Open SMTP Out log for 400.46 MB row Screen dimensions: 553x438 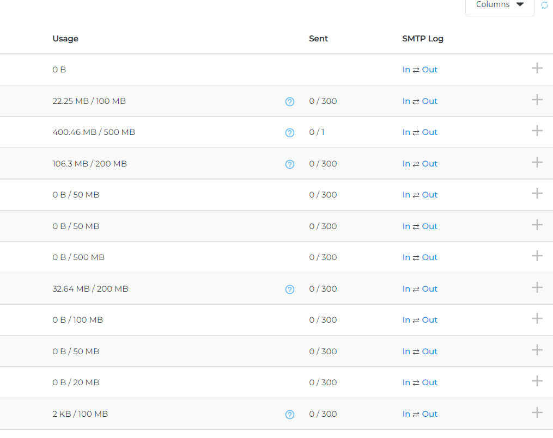[429, 132]
